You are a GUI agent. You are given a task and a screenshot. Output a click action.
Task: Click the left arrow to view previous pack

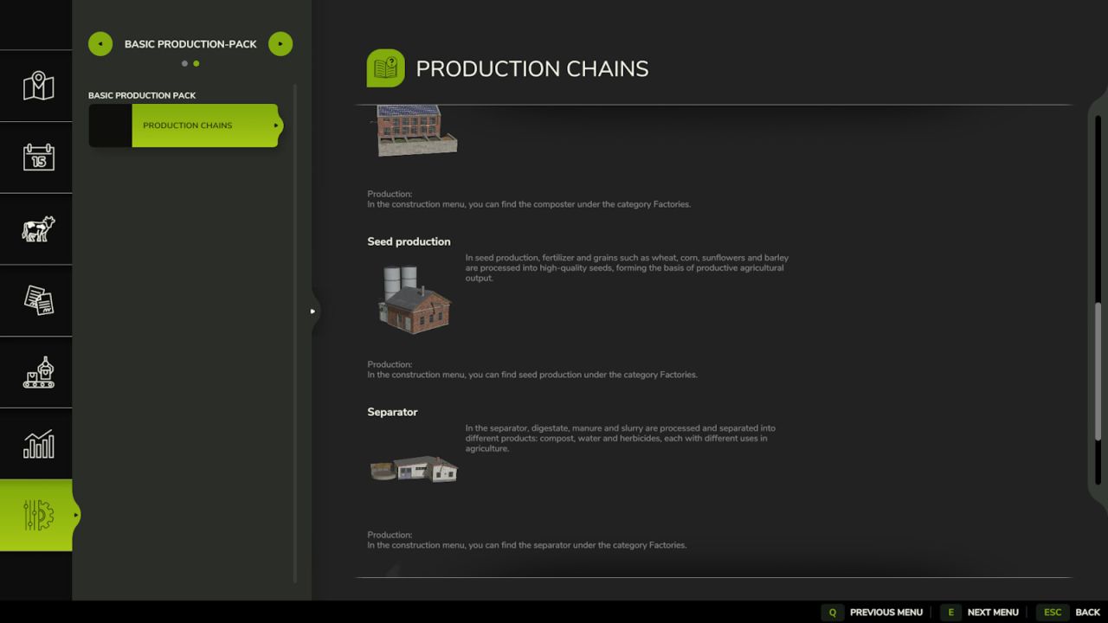point(100,43)
